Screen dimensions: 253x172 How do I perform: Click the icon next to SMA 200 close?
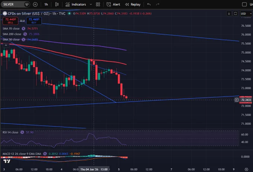click(x=25, y=34)
